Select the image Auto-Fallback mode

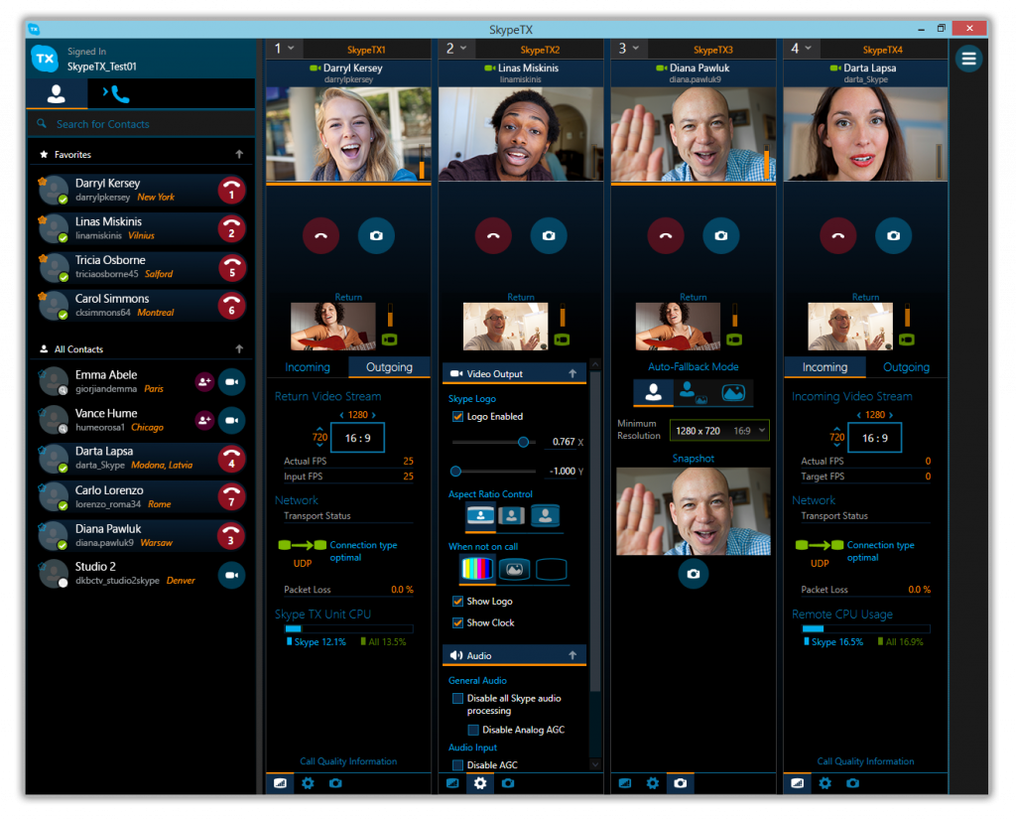733,392
